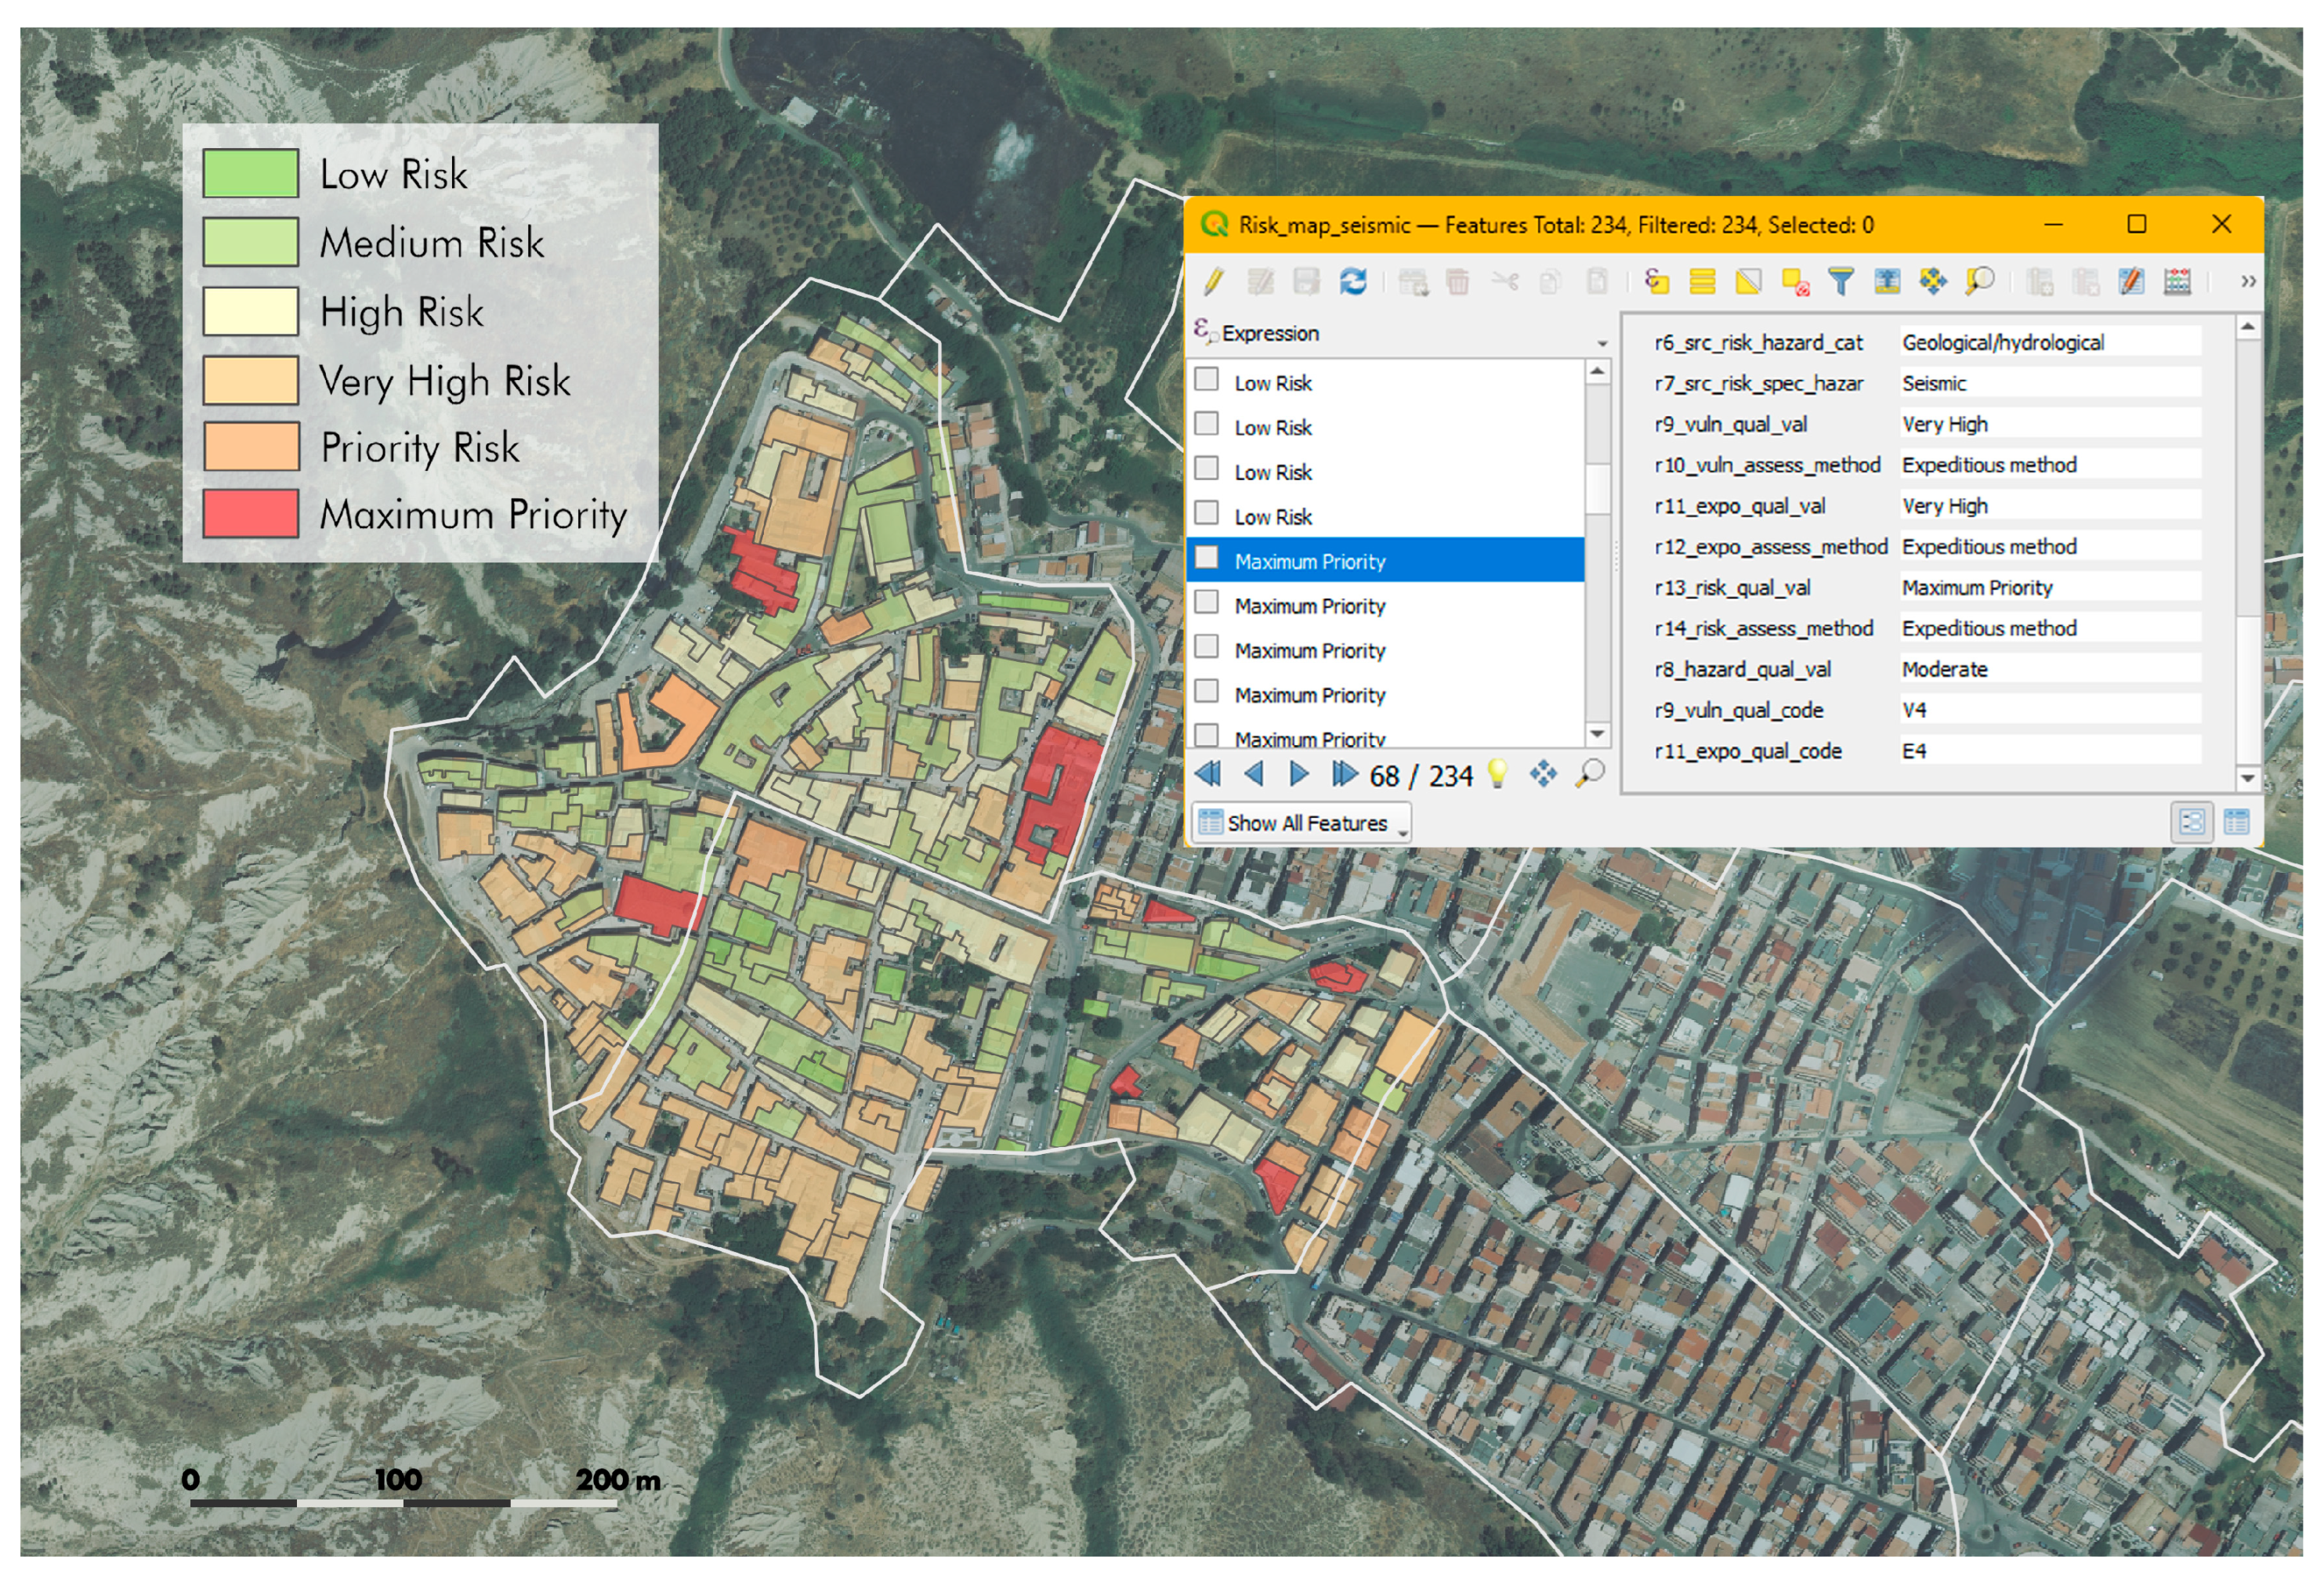Screen dimensions: 2324x1577
Task: Open the field calculator abacus icon
Action: [x=2177, y=282]
